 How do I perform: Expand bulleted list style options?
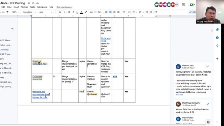(x=137, y=12)
